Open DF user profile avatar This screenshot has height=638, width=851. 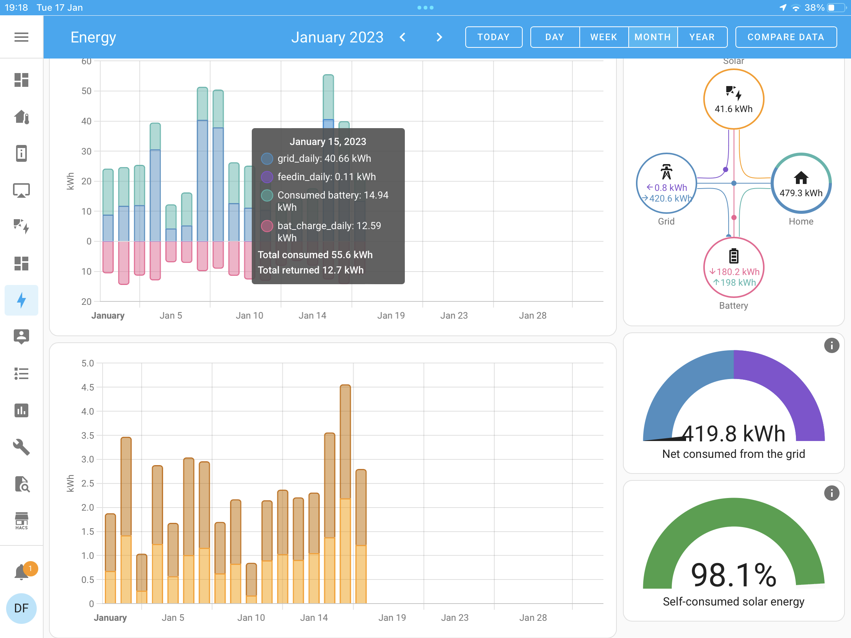21,608
